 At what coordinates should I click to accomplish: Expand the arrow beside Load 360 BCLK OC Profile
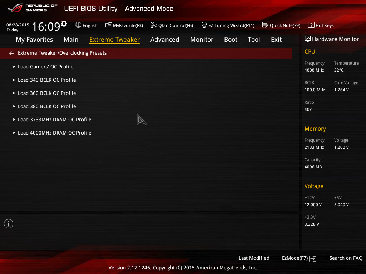pyautogui.click(x=14, y=93)
